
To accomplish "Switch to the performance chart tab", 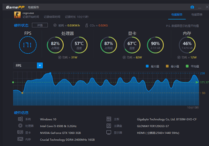I will point(197,14).
